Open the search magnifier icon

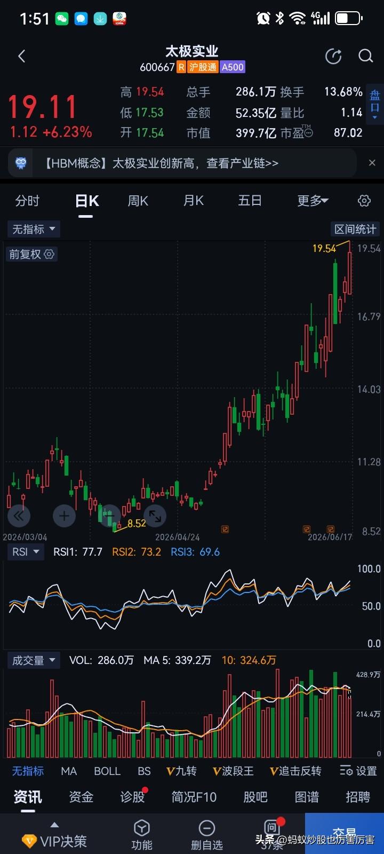(365, 56)
